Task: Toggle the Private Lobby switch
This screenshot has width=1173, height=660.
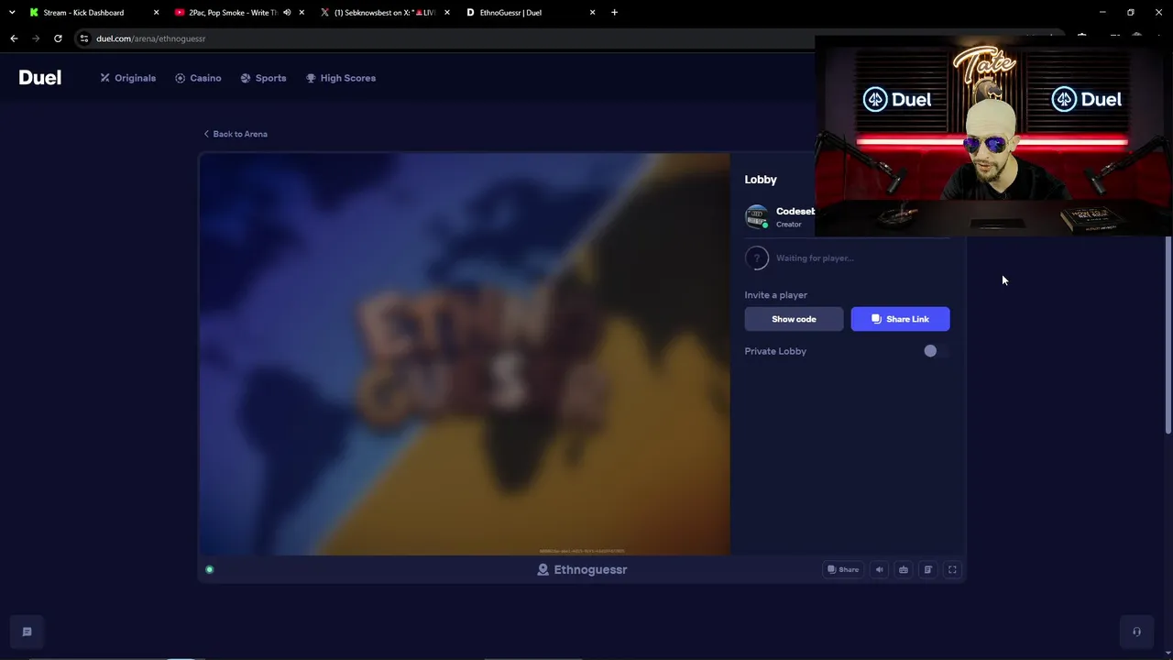Action: point(936,351)
